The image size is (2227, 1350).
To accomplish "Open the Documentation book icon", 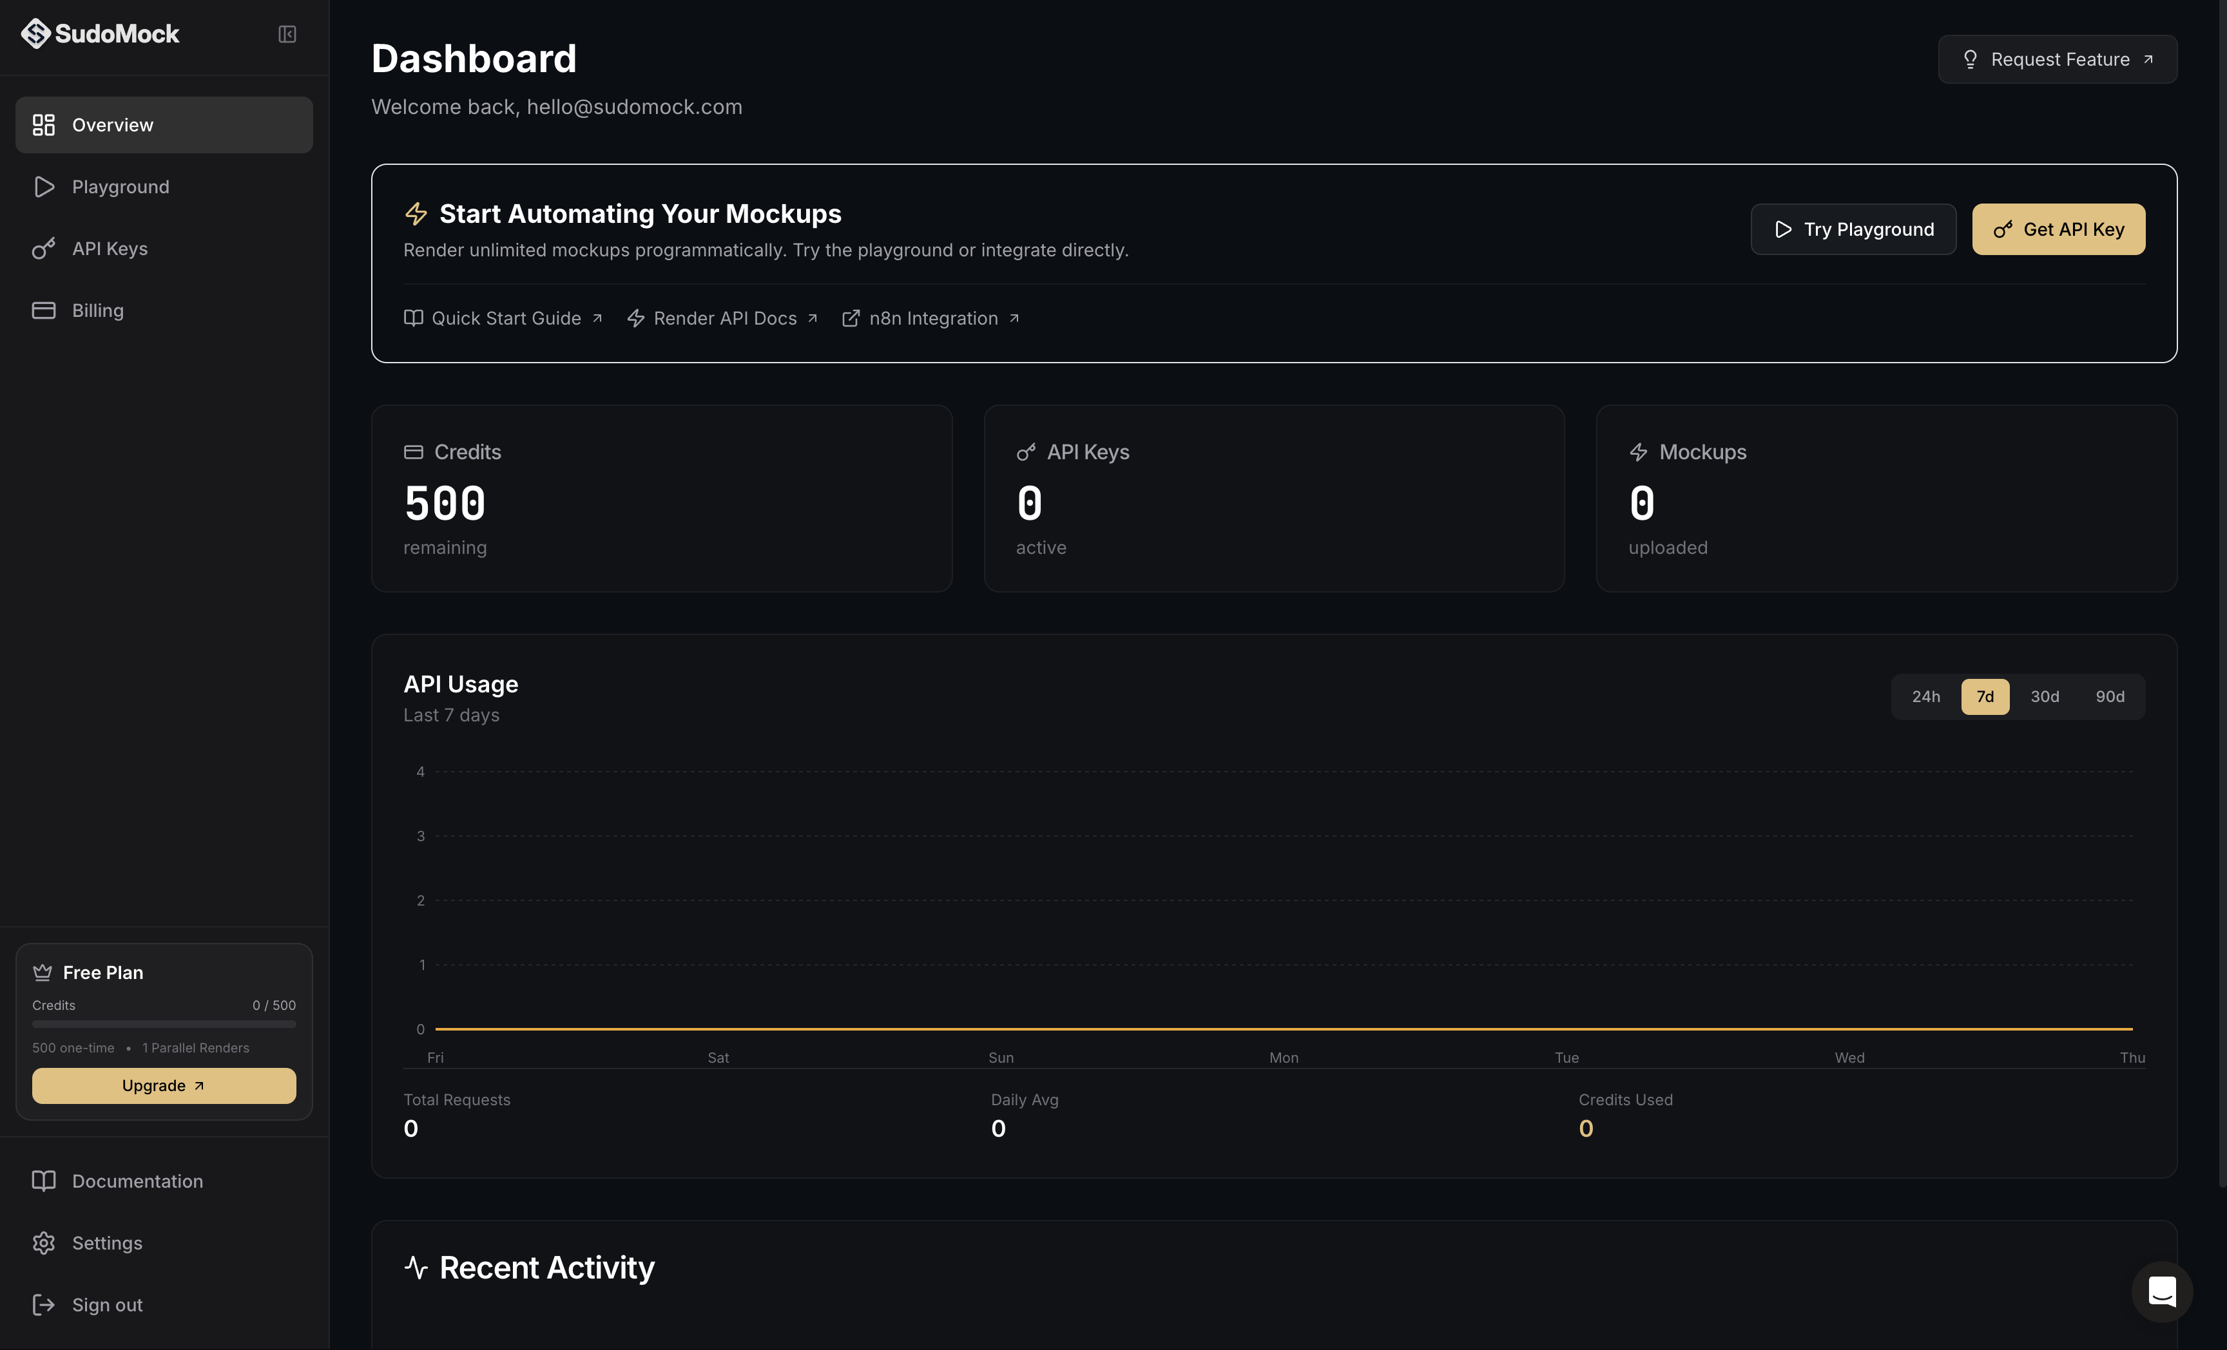I will (43, 1181).
